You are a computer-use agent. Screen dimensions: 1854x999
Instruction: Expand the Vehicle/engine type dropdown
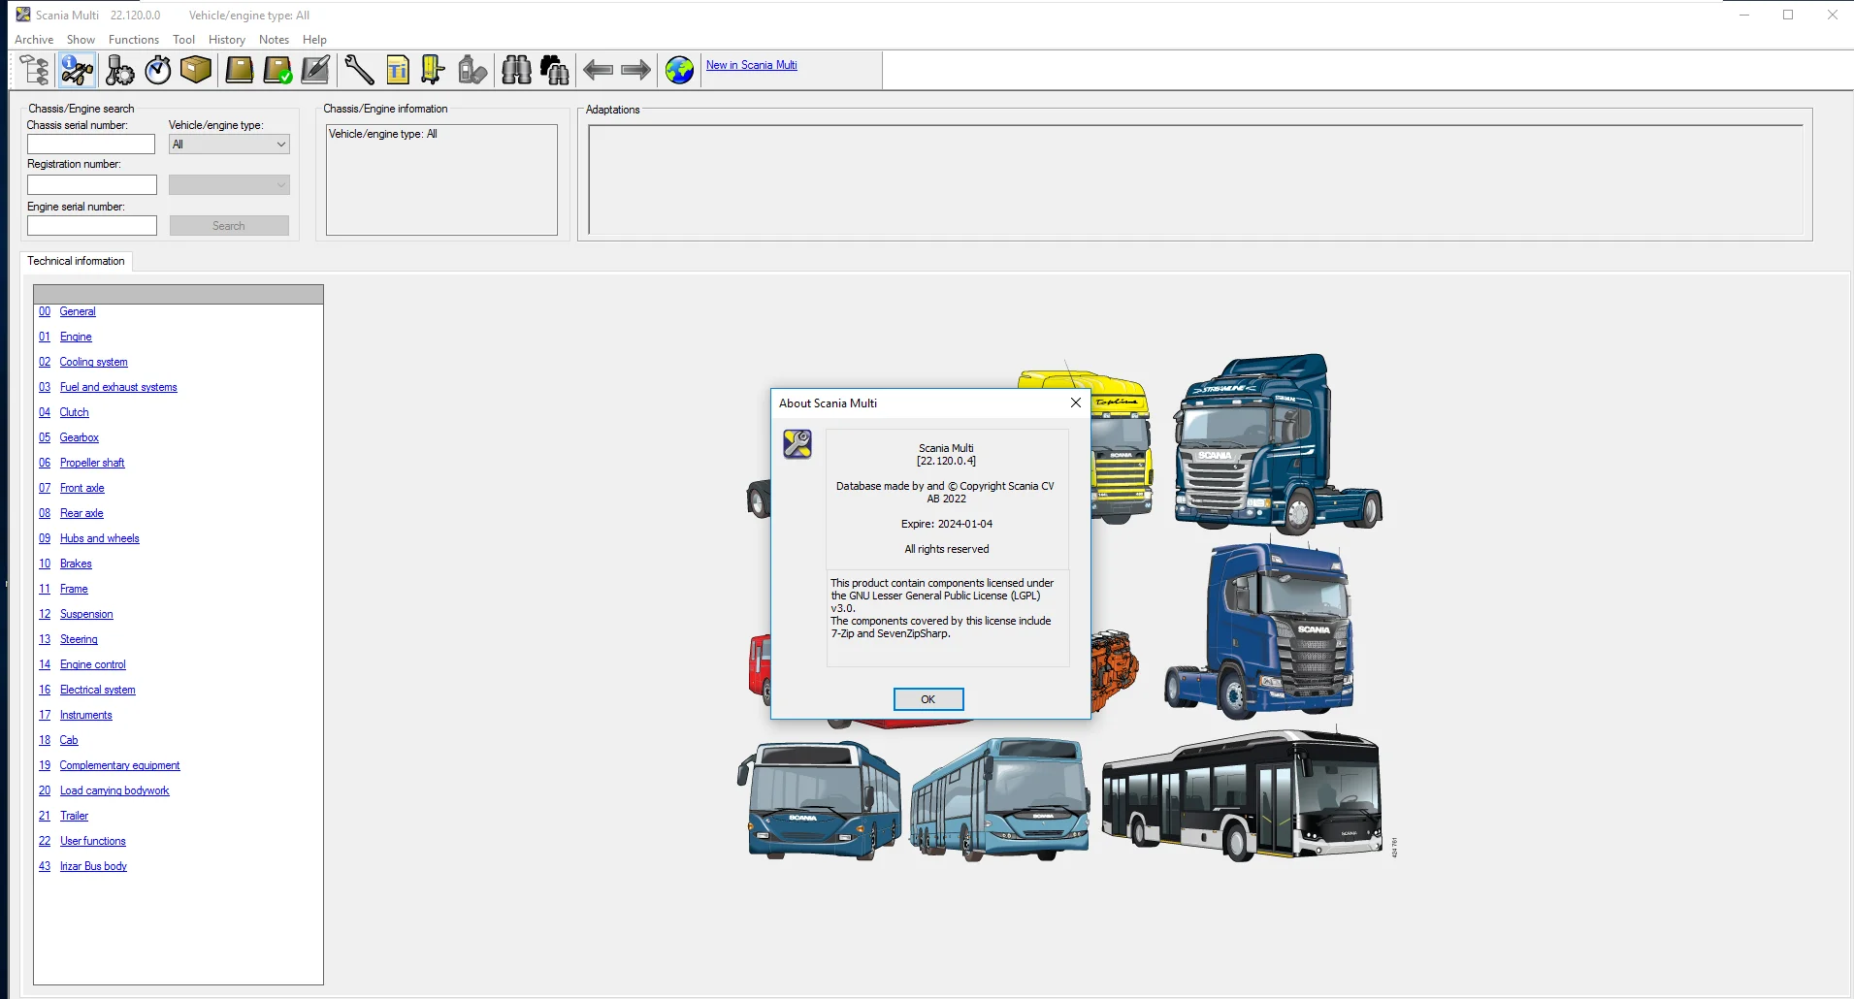(x=229, y=145)
